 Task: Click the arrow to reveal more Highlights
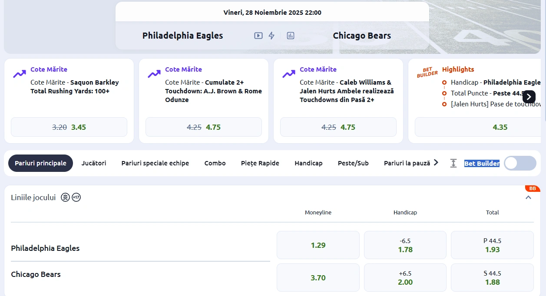529,97
